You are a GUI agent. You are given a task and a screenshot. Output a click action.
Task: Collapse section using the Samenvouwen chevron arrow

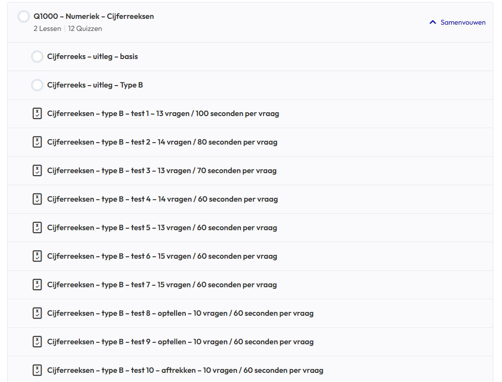pyautogui.click(x=433, y=22)
